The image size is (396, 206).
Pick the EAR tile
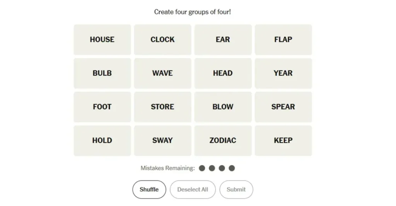pos(223,39)
